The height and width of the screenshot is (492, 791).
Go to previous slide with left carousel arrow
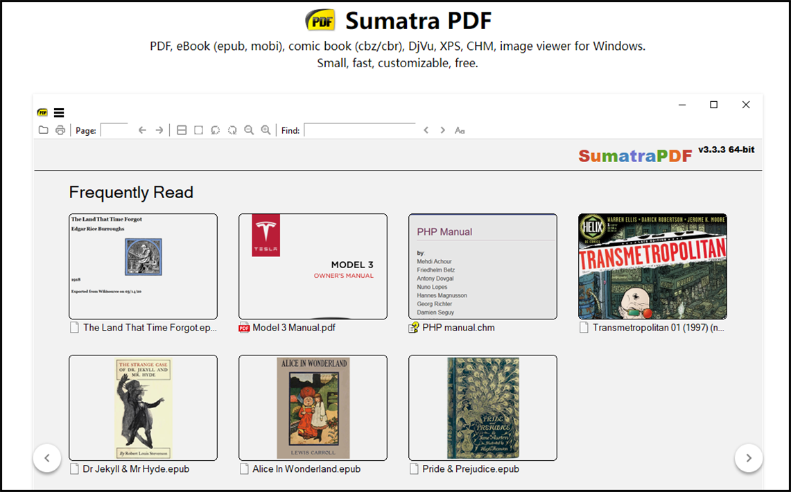click(47, 458)
